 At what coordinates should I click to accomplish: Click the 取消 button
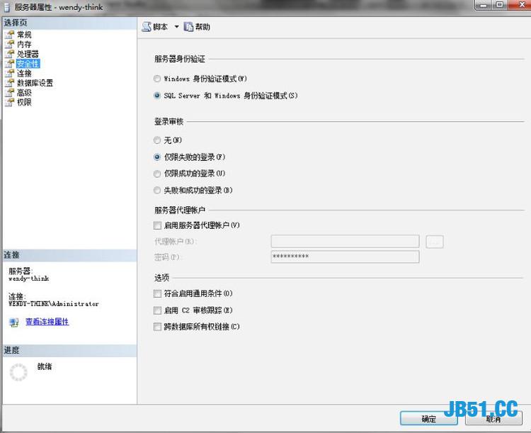493,418
